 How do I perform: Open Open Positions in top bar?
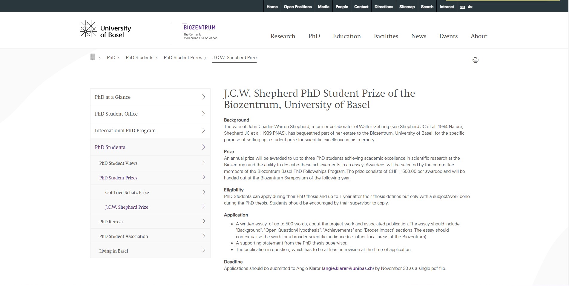[297, 7]
